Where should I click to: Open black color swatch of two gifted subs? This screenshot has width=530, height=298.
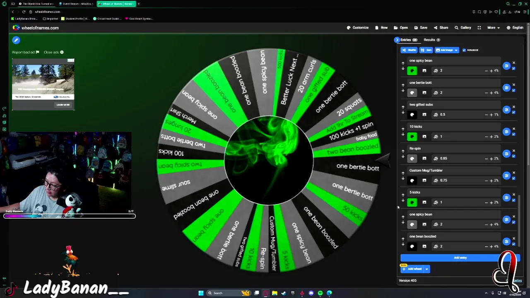point(412,115)
